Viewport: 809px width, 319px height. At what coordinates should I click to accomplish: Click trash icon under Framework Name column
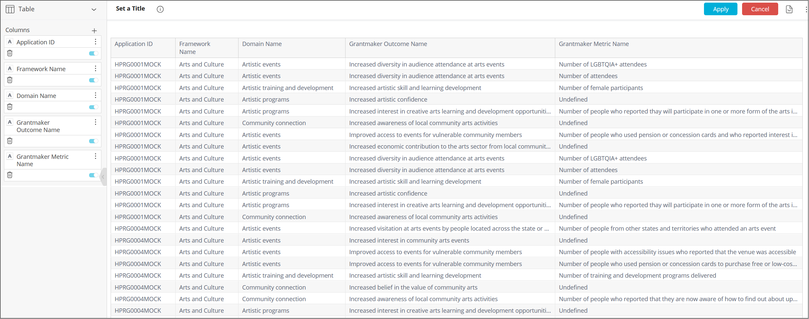coord(10,80)
